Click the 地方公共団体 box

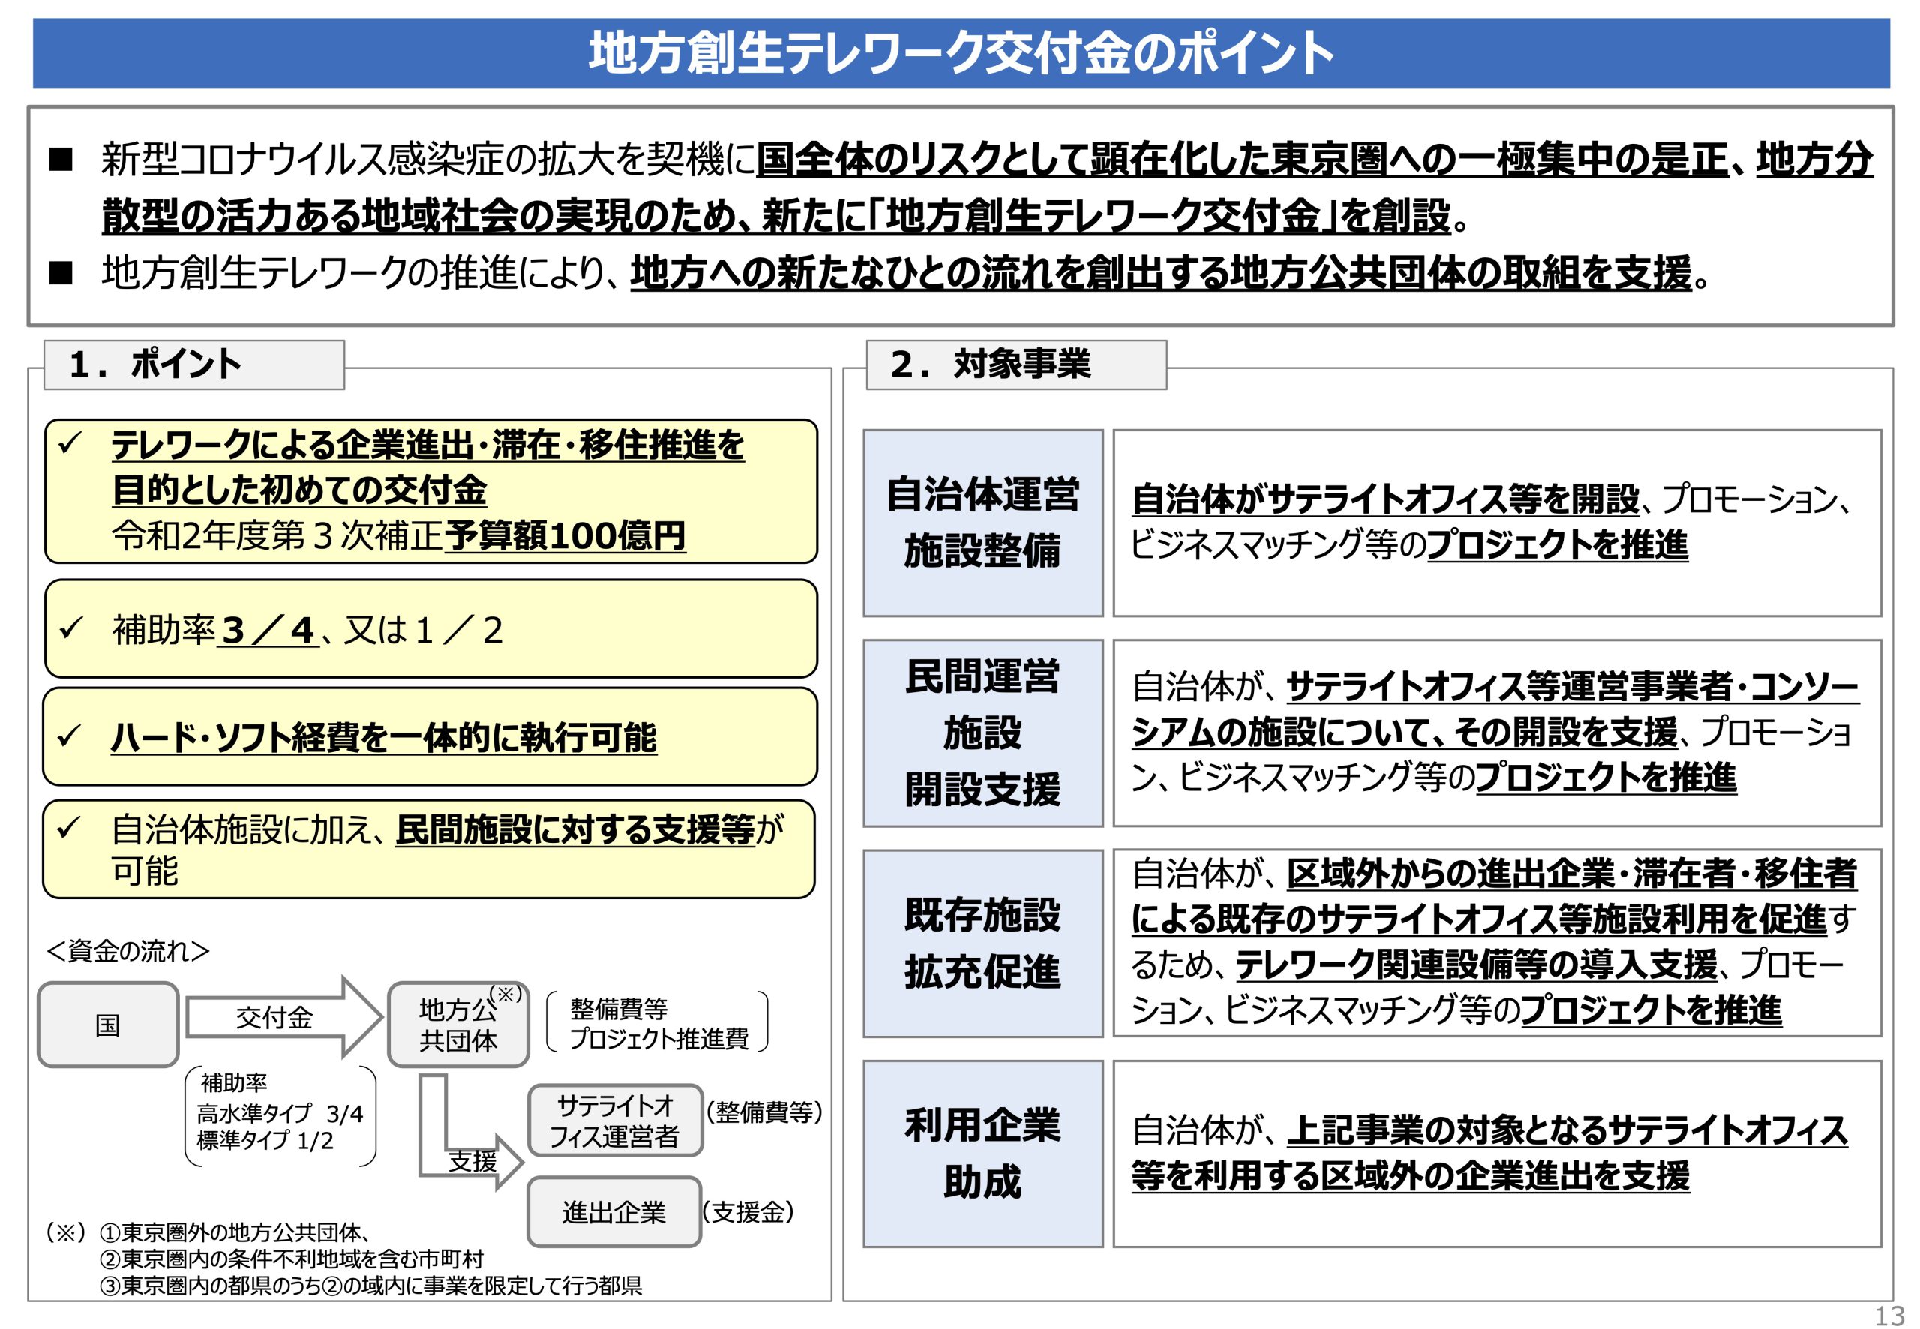point(458,1024)
